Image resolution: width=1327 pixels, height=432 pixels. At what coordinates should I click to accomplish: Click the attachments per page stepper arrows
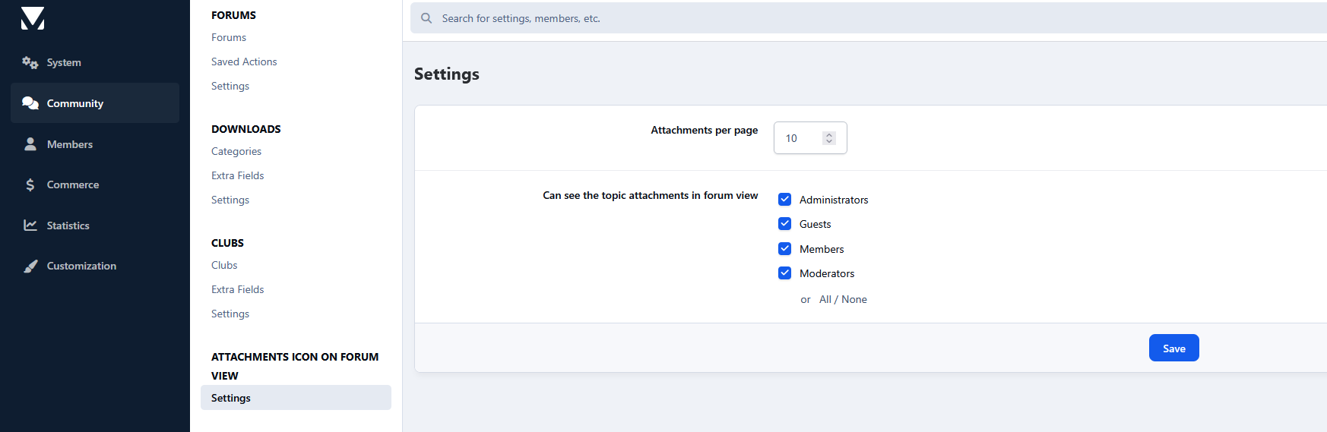point(829,138)
